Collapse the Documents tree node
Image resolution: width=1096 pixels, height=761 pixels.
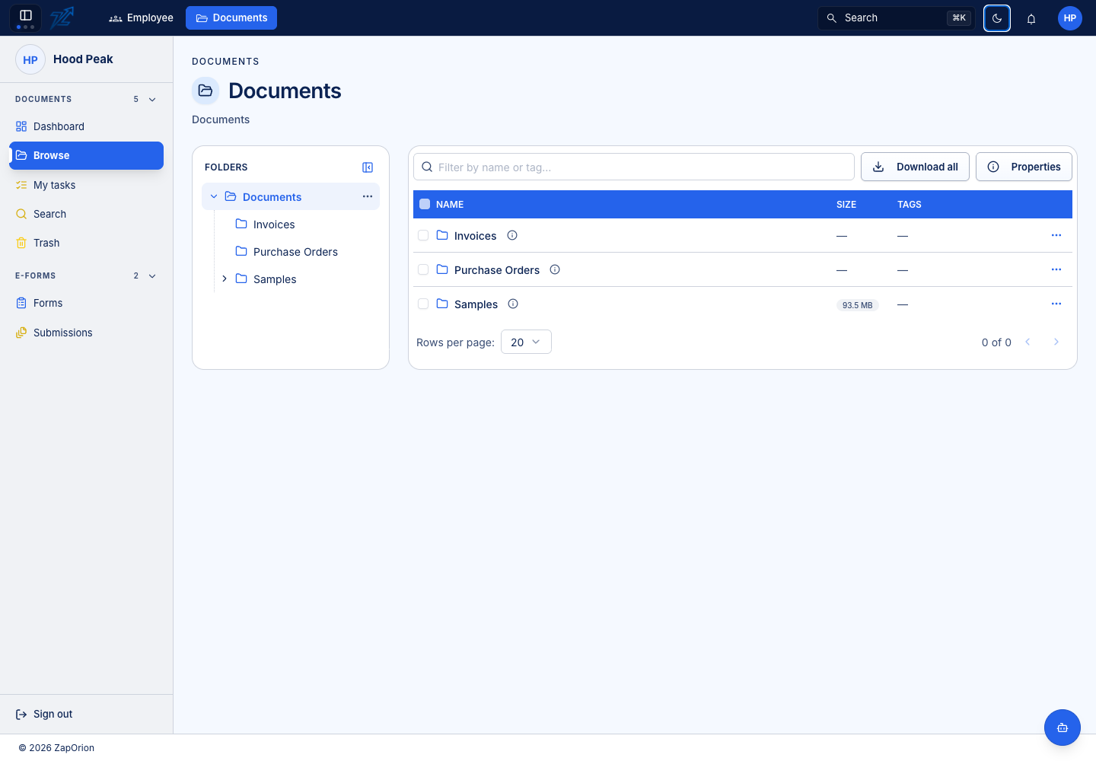point(214,196)
